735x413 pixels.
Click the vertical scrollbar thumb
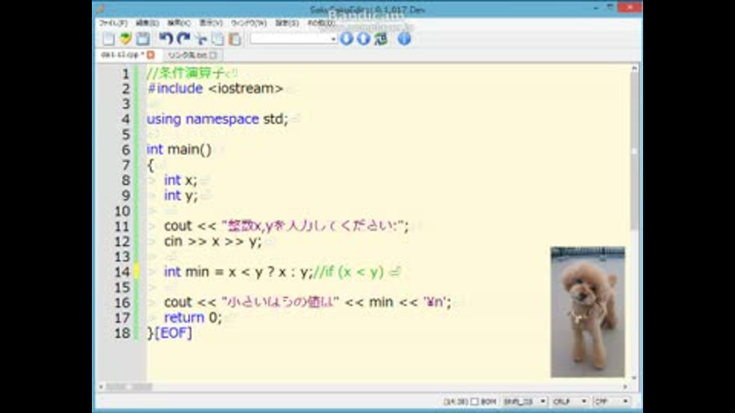(x=634, y=150)
